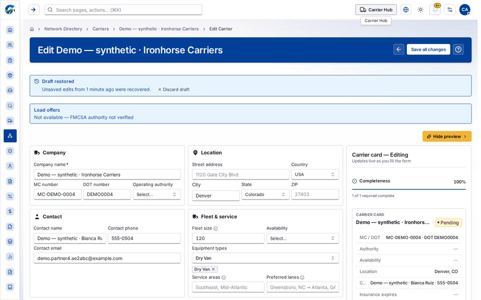Toggle the sun light/dark theme switch
This screenshot has height=300, width=481.
tap(420, 10)
